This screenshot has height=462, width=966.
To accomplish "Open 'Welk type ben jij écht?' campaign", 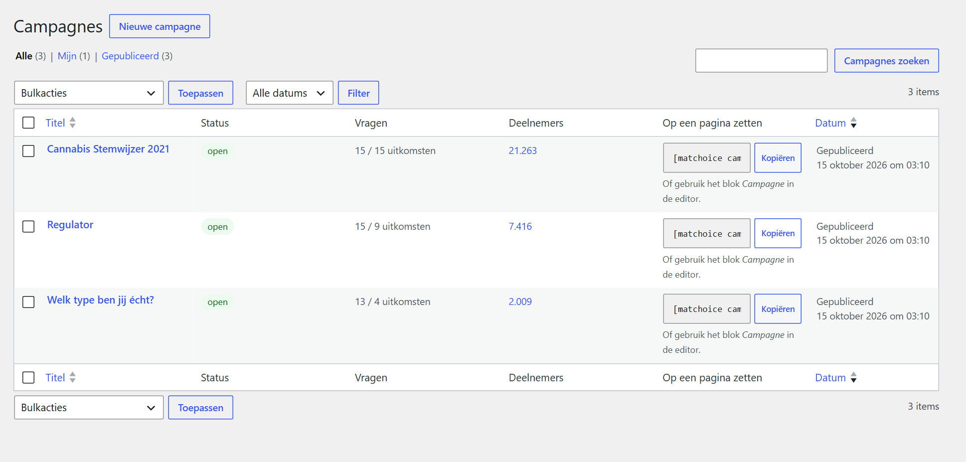I will (100, 300).
